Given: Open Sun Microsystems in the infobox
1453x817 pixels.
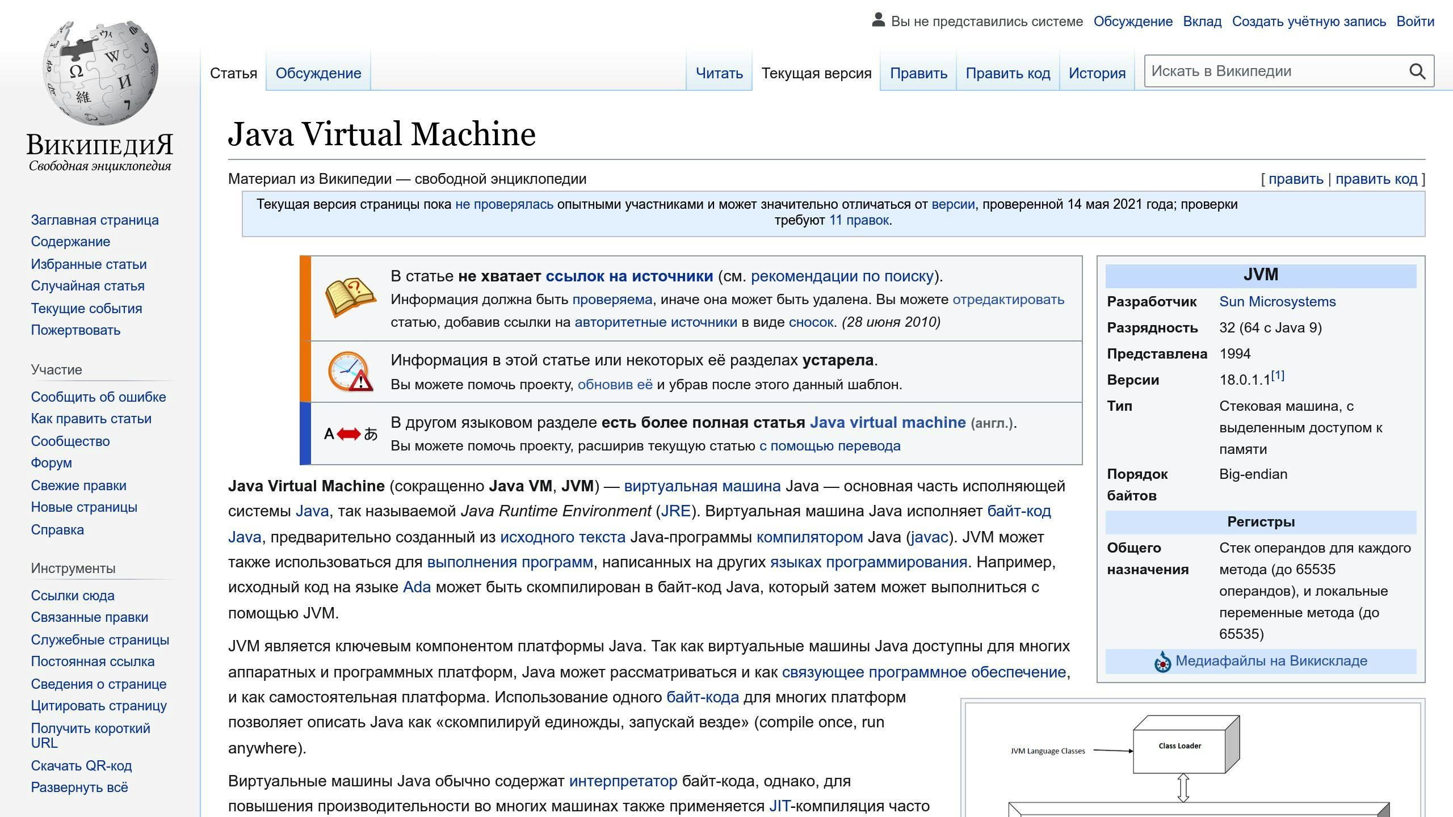Looking at the screenshot, I should coord(1277,302).
